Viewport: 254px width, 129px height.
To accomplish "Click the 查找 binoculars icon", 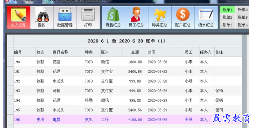I will [x=42, y=17].
